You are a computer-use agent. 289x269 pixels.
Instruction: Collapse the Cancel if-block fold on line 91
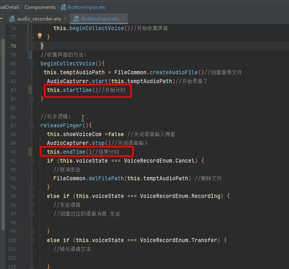31,161
